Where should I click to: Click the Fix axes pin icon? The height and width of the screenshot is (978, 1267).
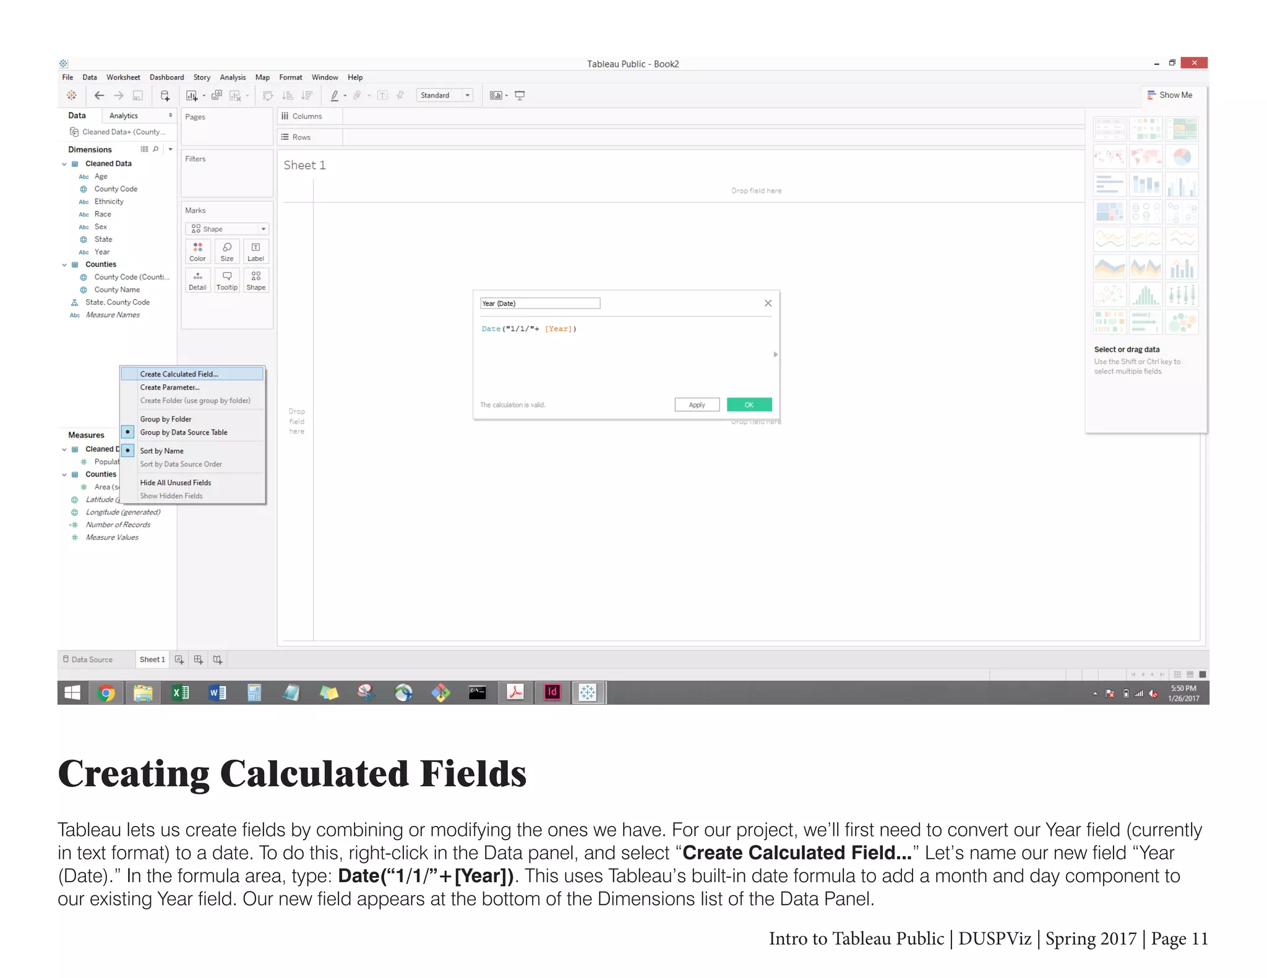point(400,95)
